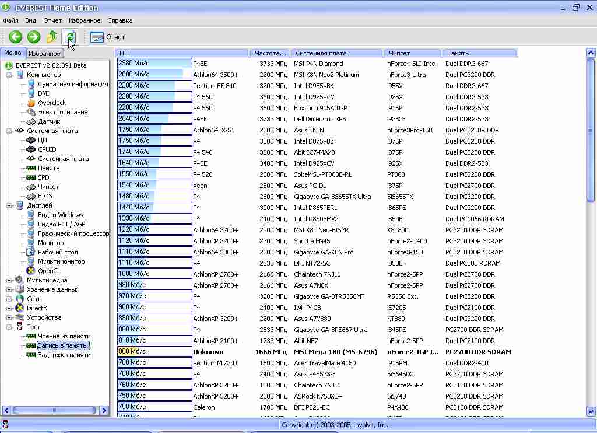This screenshot has height=433, width=597.
Task: Open the SPD item
Action: coord(43,177)
